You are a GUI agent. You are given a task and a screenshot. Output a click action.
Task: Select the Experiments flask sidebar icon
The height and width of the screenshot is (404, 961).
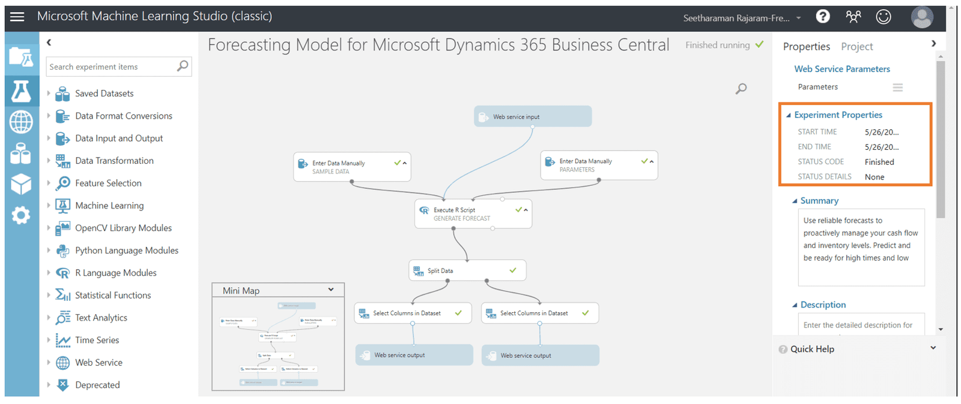point(21,91)
